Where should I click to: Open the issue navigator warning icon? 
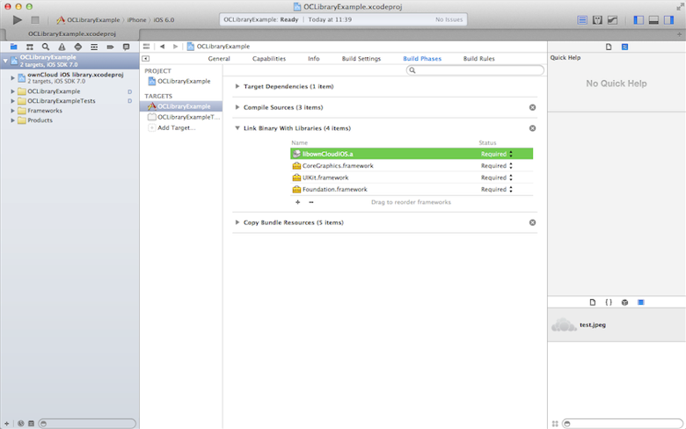(62, 47)
